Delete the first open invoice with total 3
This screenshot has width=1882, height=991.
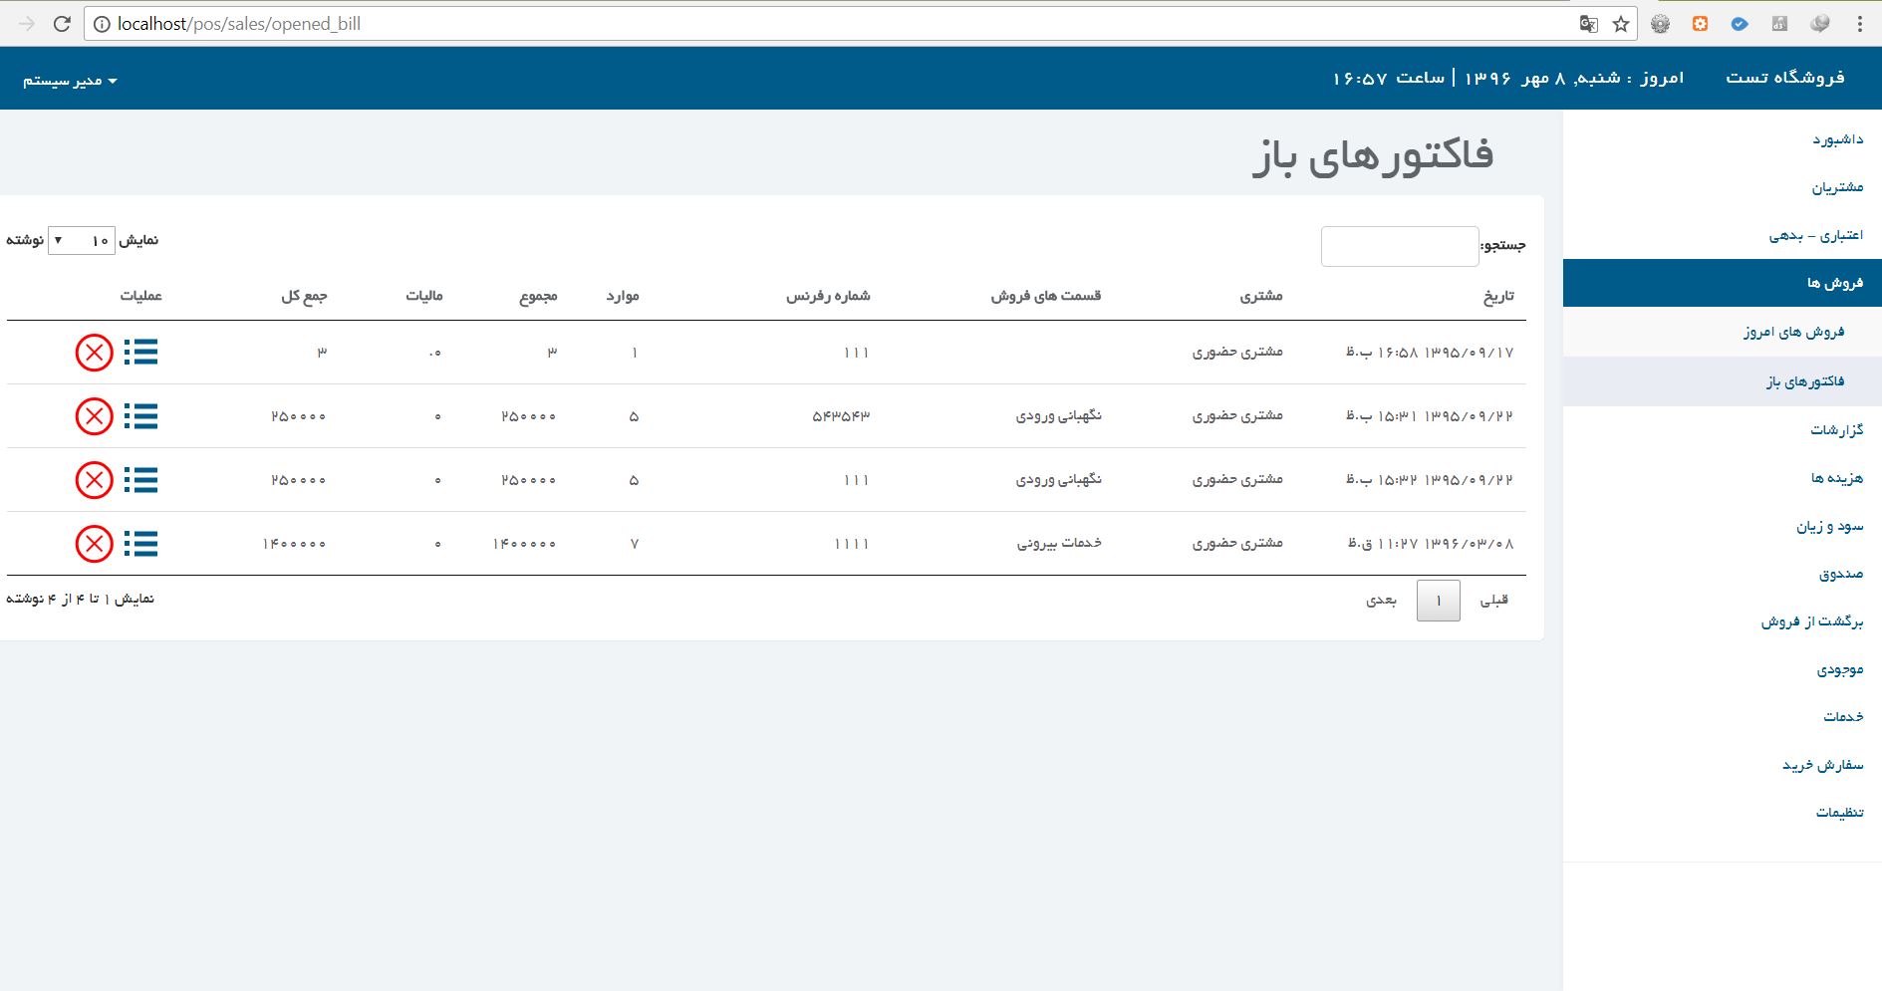(95, 353)
